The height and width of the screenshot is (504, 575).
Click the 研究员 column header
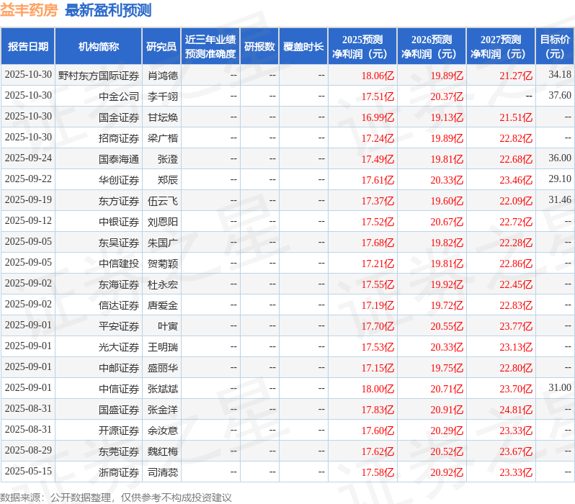161,47
